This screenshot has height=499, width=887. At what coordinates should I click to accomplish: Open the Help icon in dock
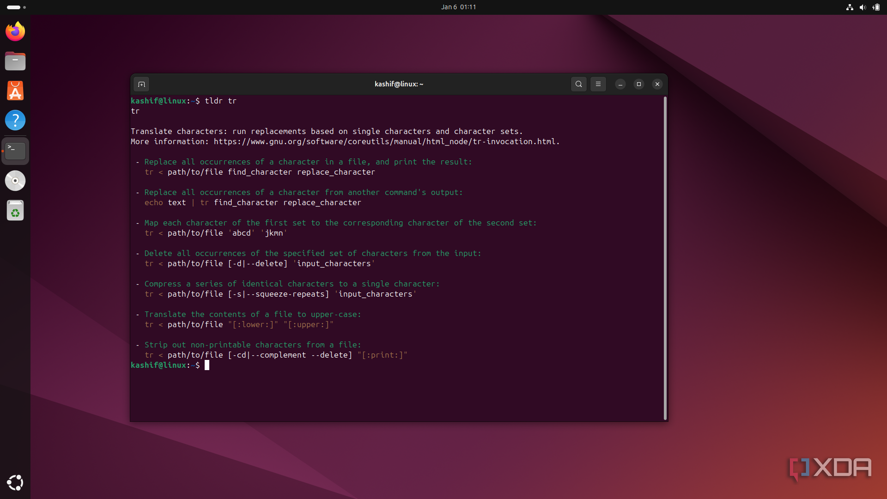[15, 120]
